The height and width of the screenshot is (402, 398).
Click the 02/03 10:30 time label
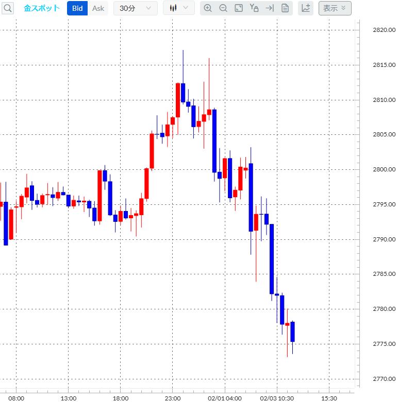[277, 398]
